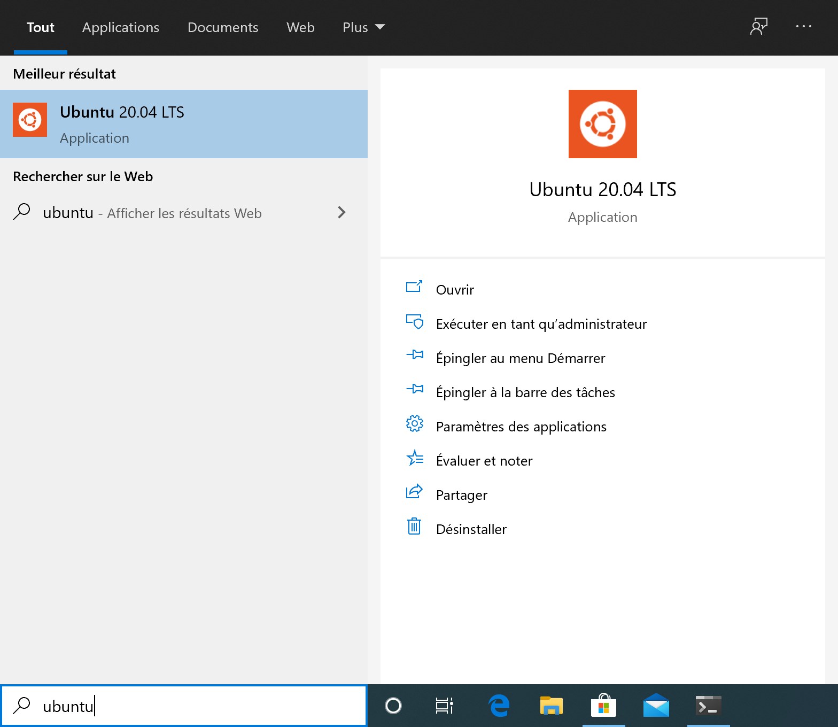The width and height of the screenshot is (838, 727).
Task: Open the terminal app in taskbar
Action: (x=709, y=706)
